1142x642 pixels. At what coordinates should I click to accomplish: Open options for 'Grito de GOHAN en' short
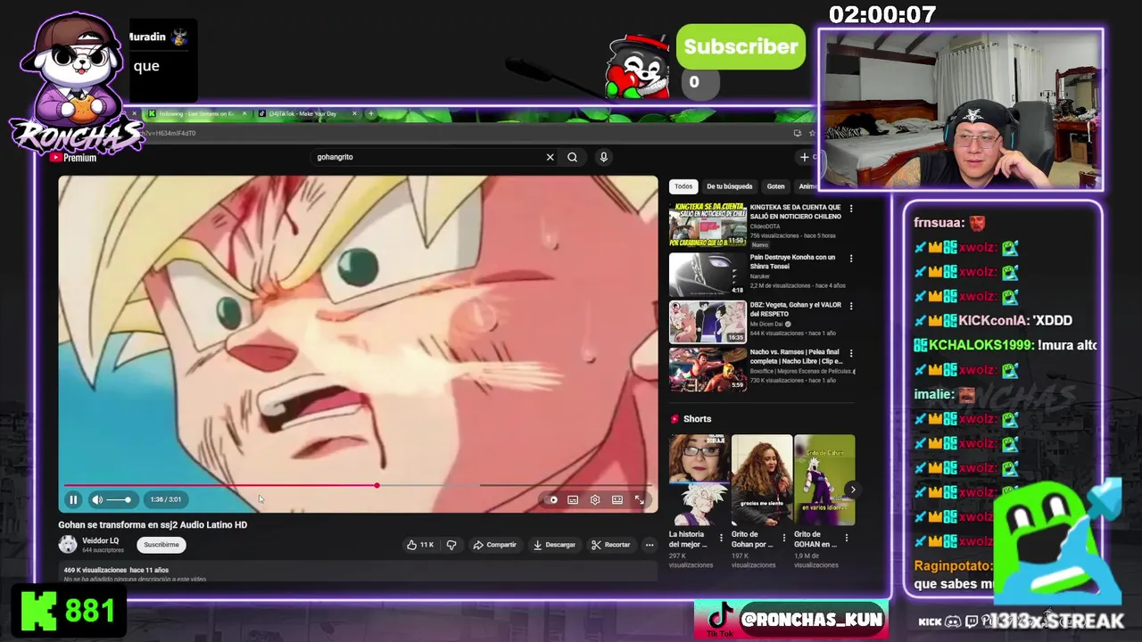[x=847, y=539]
